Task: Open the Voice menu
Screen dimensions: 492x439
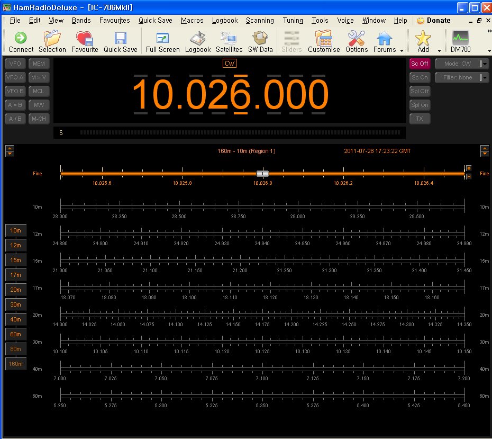Action: click(x=345, y=21)
